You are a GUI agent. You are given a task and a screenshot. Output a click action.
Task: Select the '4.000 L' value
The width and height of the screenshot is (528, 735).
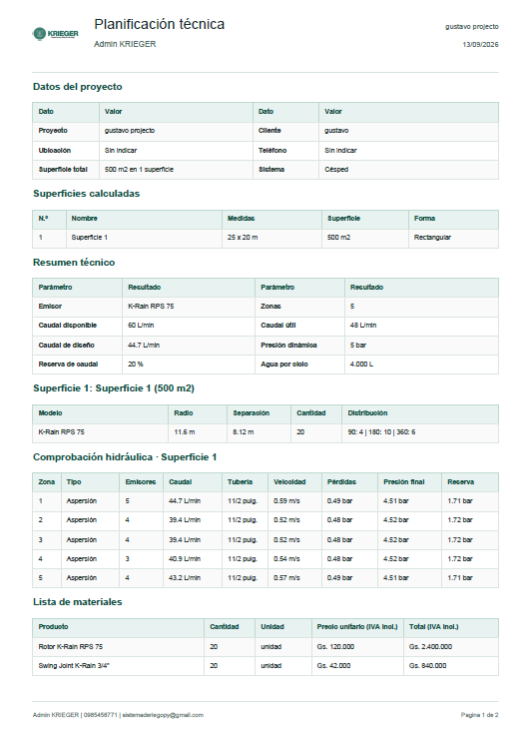coord(361,364)
